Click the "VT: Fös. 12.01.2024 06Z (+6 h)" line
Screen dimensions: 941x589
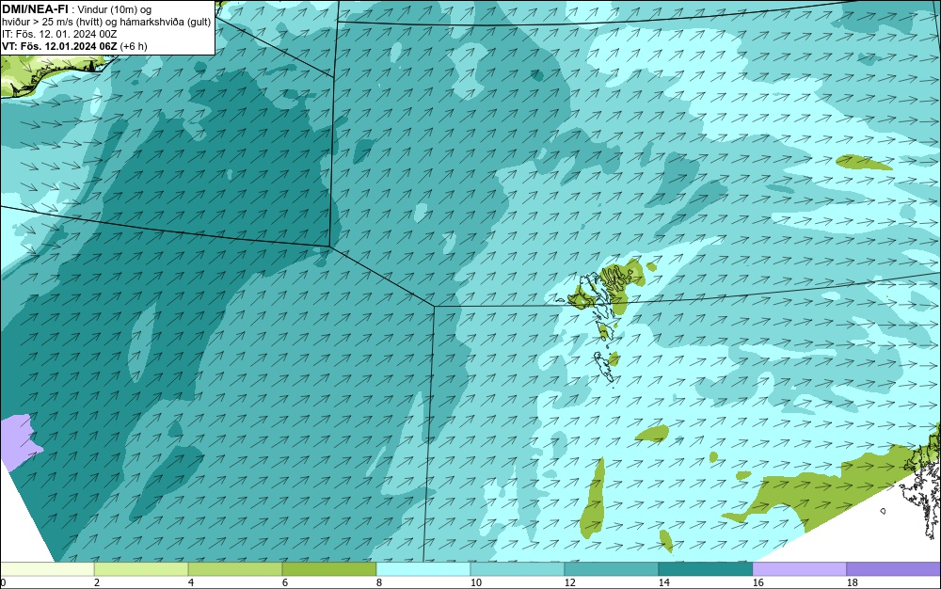point(74,46)
